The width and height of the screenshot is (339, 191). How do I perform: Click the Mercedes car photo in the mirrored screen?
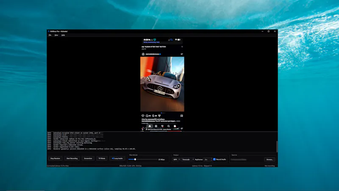pos(162,84)
